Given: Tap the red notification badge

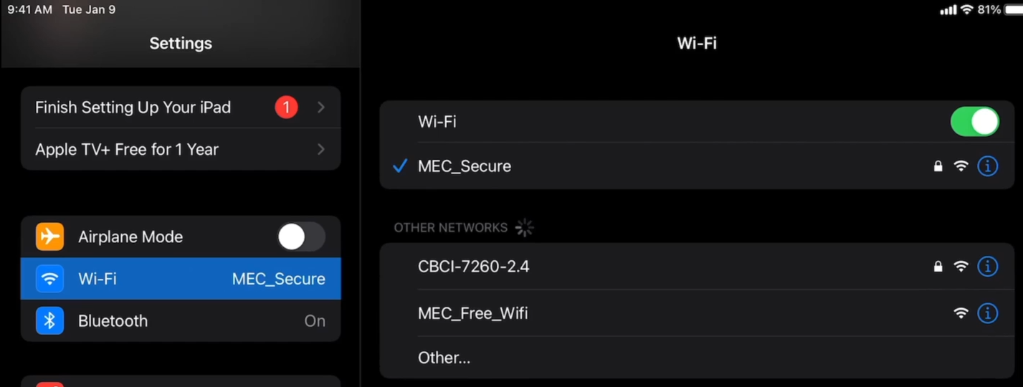Looking at the screenshot, I should 286,107.
